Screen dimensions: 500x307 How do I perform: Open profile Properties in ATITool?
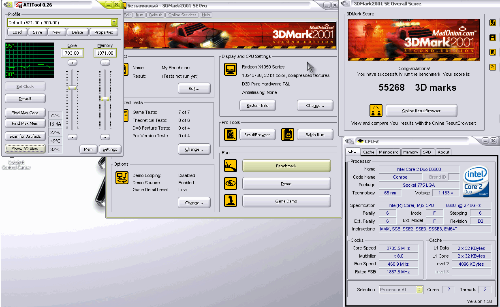tap(104, 32)
